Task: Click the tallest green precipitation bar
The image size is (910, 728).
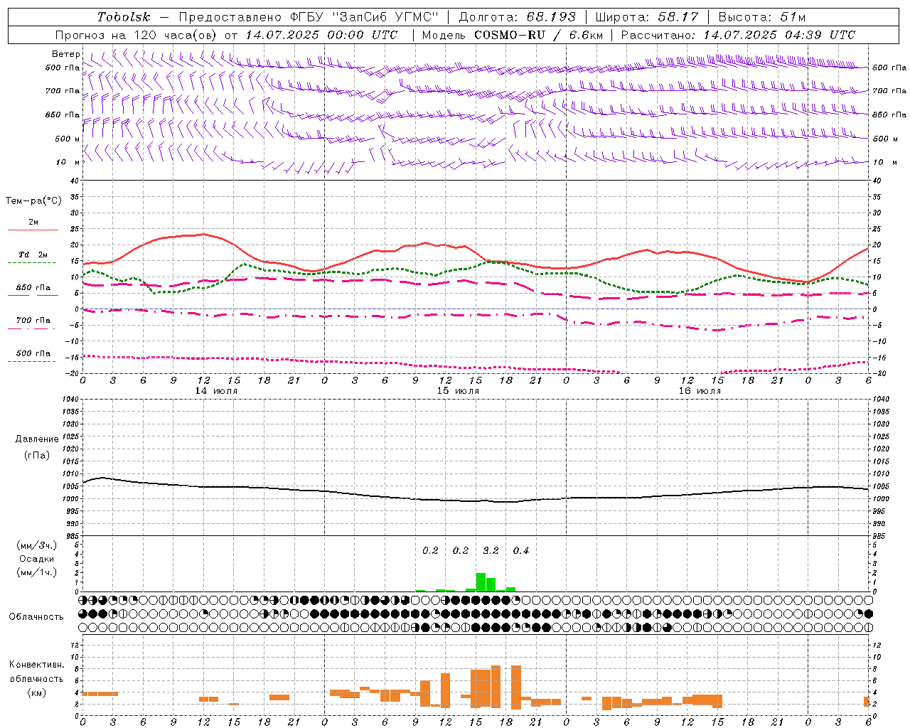Action: click(481, 582)
